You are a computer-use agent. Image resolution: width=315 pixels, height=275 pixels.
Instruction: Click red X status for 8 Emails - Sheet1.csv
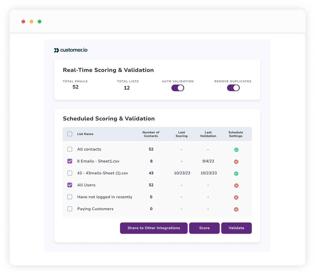click(x=236, y=162)
